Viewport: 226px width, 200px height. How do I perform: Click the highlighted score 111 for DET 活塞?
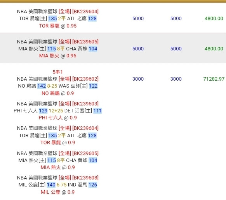coord(97,110)
